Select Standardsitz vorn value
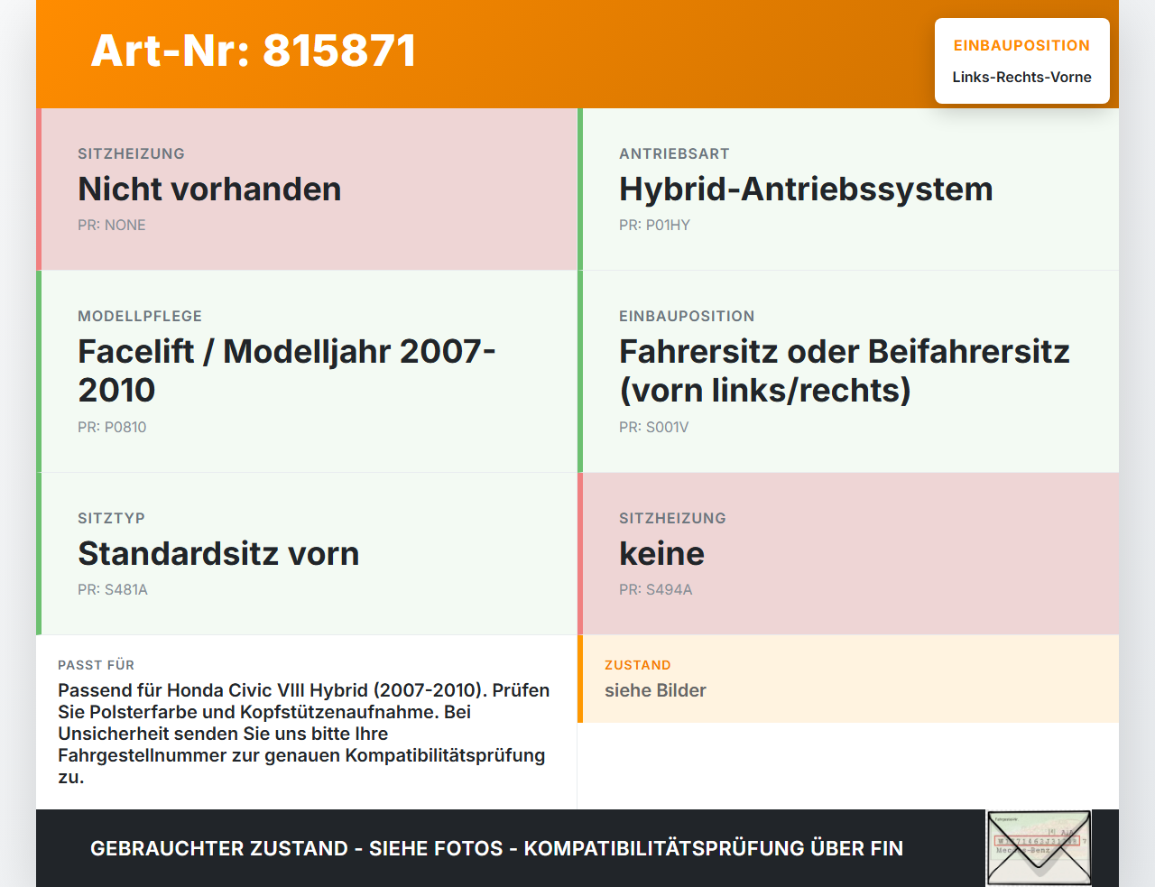This screenshot has height=887, width=1155. (x=218, y=554)
